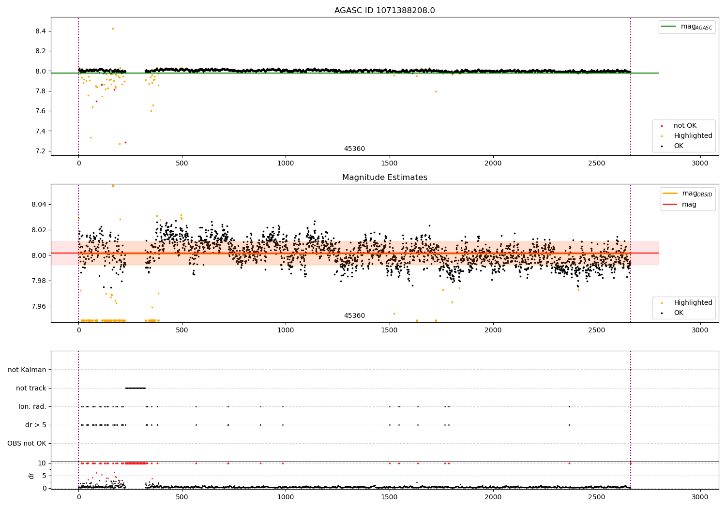726x508 pixels.
Task: Click the 7.96 y-axis tick in middle plot
Action: click(x=39, y=306)
